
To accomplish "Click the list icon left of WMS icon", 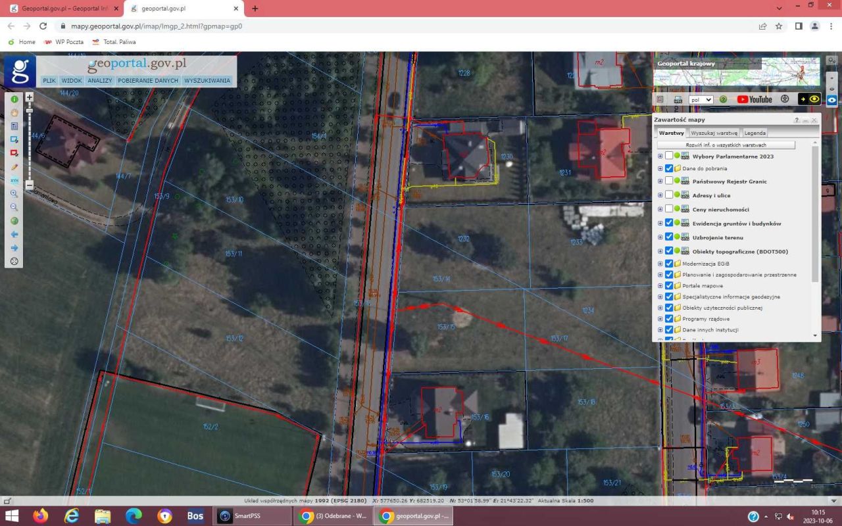I will (660, 99).
